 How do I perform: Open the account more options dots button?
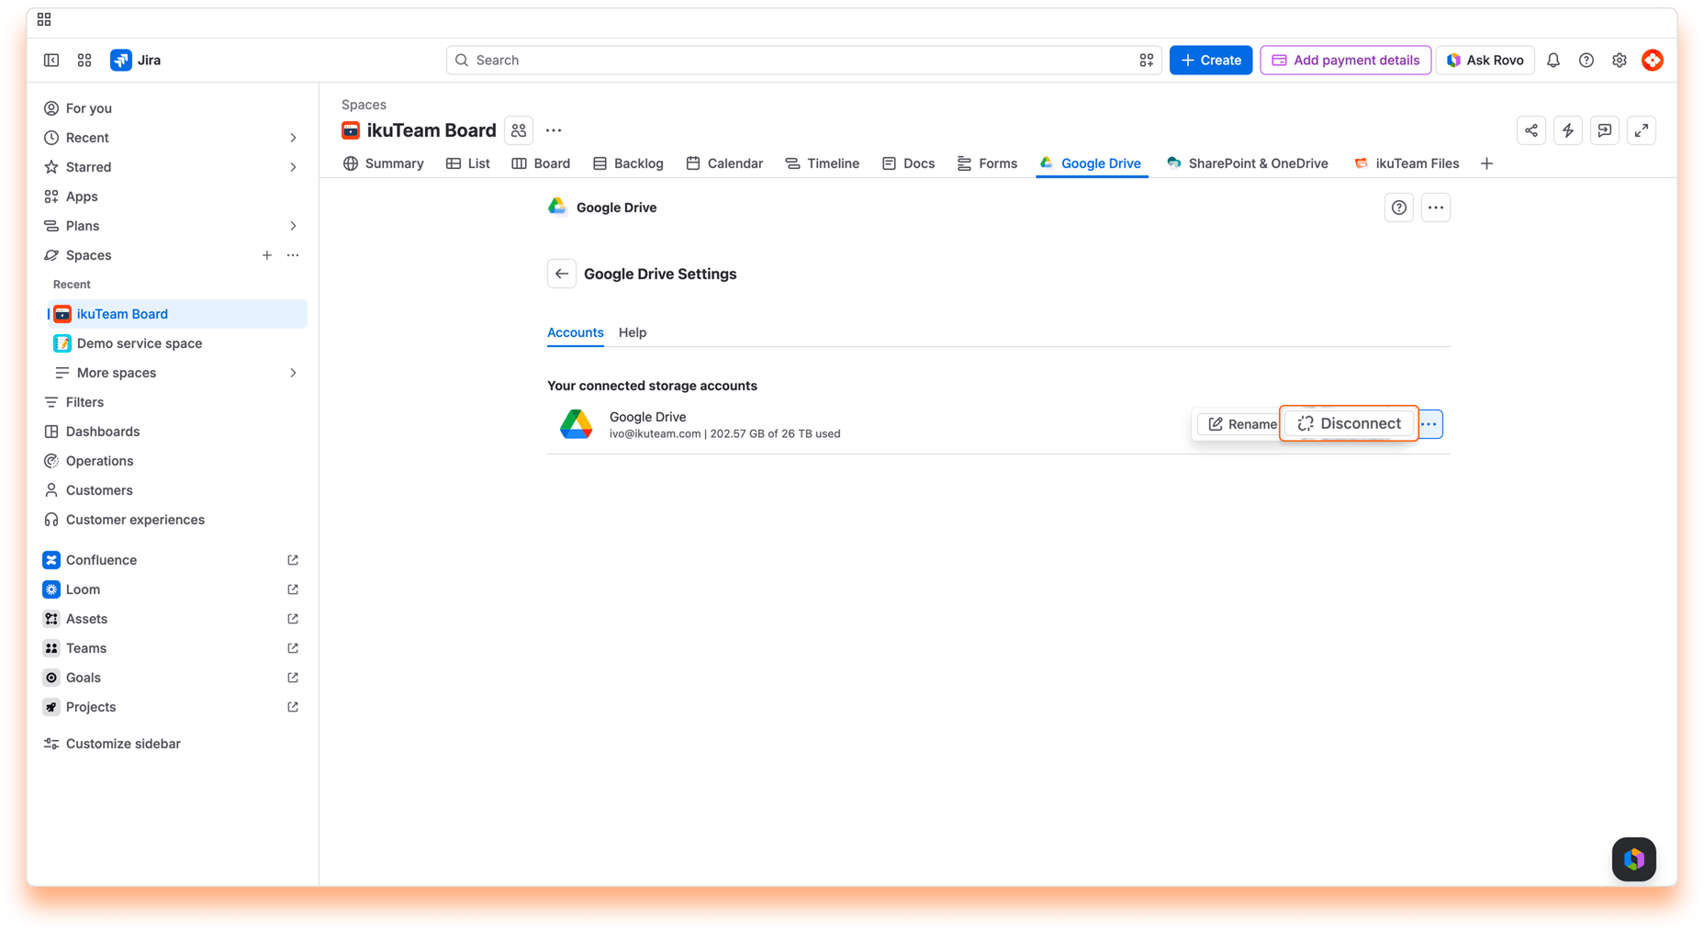pos(1429,424)
